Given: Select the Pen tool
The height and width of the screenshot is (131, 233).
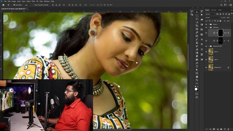Looking at the screenshot, I should click(197, 63).
